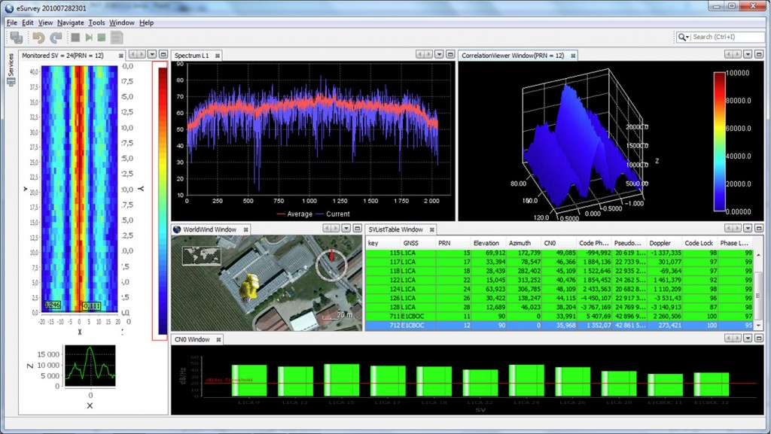Image resolution: width=771 pixels, height=434 pixels.
Task: Click the copy/duplicate icon at toolbar left
Action: click(17, 36)
